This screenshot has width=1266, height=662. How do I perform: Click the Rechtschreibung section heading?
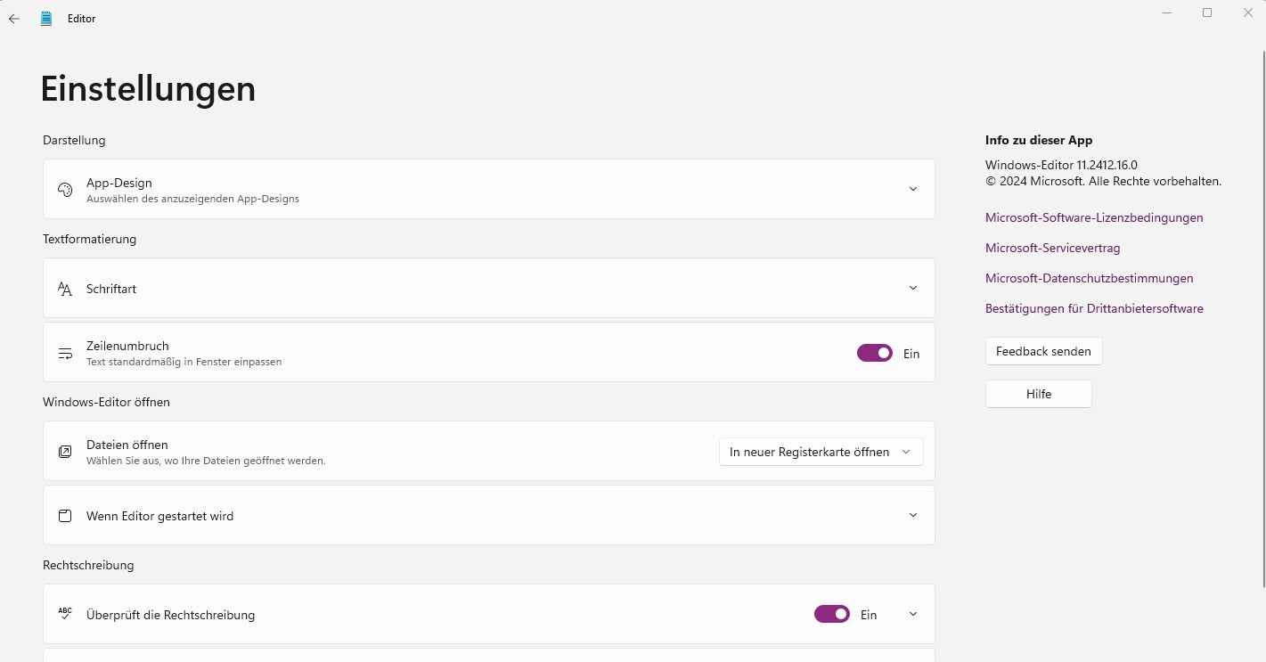coord(88,565)
